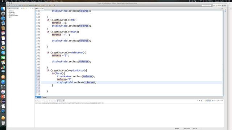Open the Refactor menu
232x130 pixels.
pos(27,1)
